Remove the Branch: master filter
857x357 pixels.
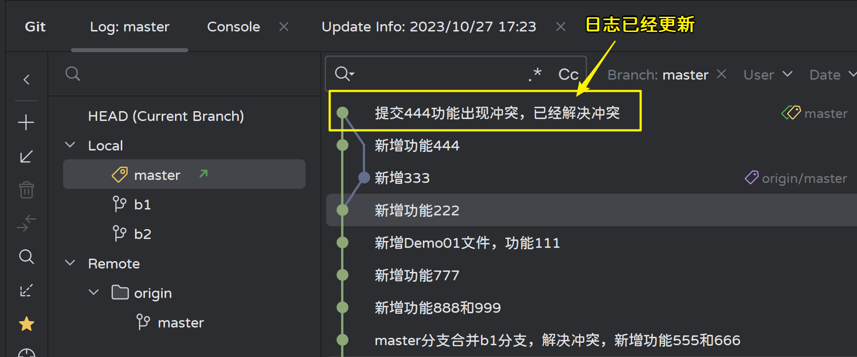tap(721, 74)
